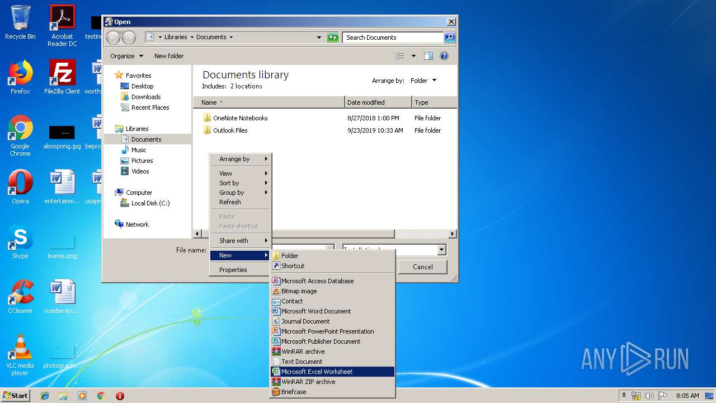Viewport: 716px width, 403px height.
Task: Create a new Microsoft Excel Worksheet
Action: pyautogui.click(x=332, y=372)
